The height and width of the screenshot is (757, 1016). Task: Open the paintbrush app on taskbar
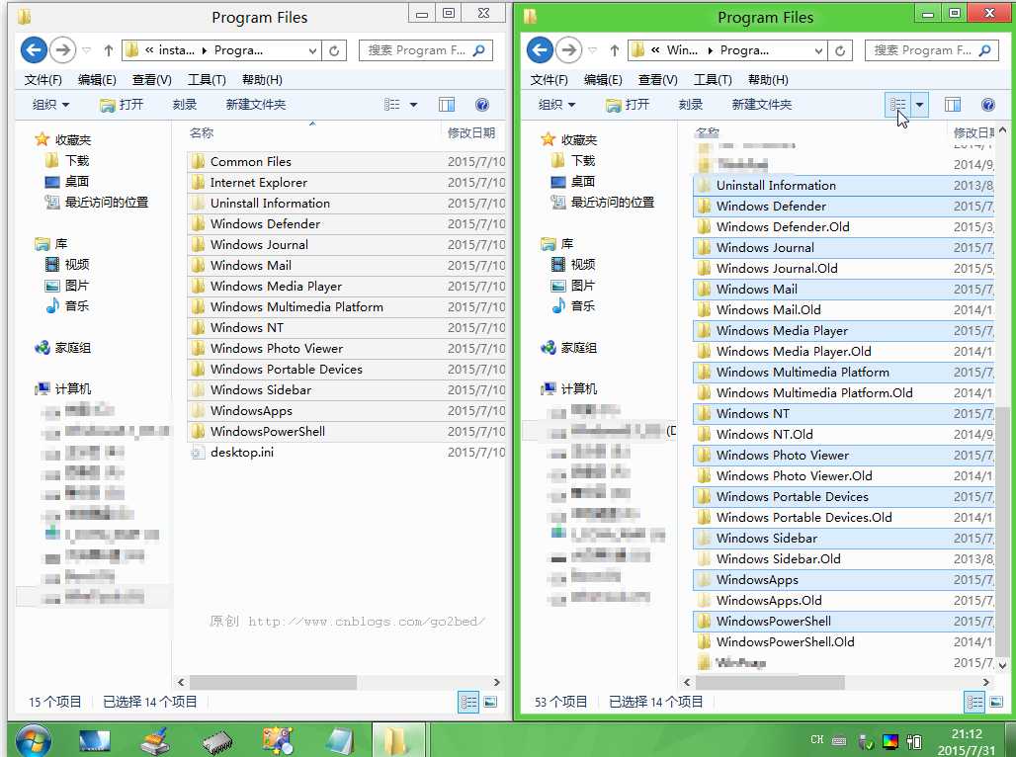[x=155, y=741]
